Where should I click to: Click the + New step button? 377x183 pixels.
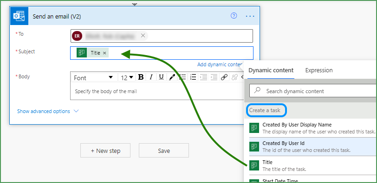(x=105, y=151)
